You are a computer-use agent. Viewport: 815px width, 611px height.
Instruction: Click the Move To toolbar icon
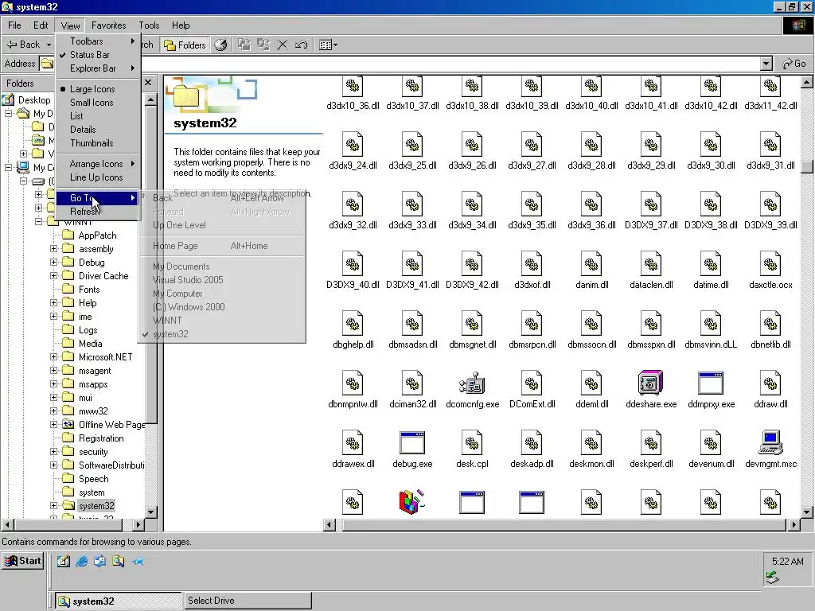[244, 45]
